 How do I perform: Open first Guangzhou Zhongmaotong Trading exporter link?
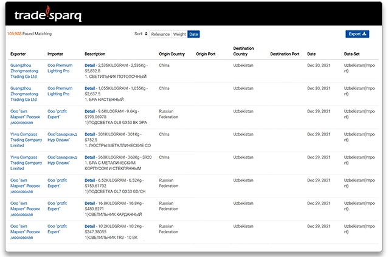click(24, 71)
